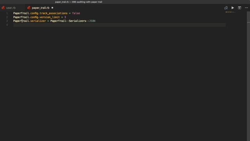This screenshot has width=250, height=141.
Task: Click the Ruby file icon on paper_trail.rb tab
Action: tap(29, 8)
